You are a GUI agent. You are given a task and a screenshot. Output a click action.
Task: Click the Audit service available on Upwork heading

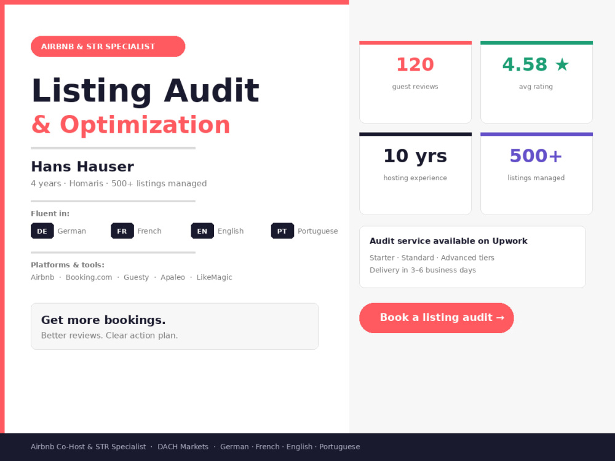[x=448, y=241]
